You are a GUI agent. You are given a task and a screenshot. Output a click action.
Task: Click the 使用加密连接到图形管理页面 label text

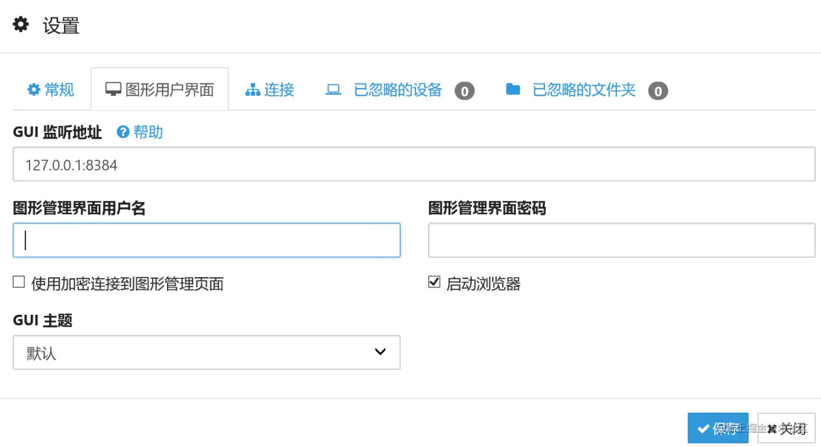127,283
